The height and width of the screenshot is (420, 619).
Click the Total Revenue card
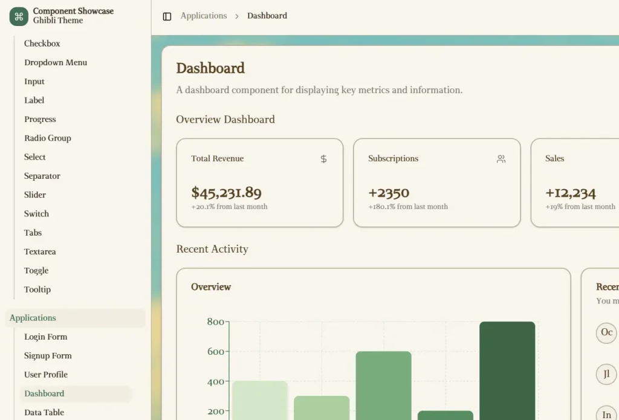pyautogui.click(x=259, y=183)
